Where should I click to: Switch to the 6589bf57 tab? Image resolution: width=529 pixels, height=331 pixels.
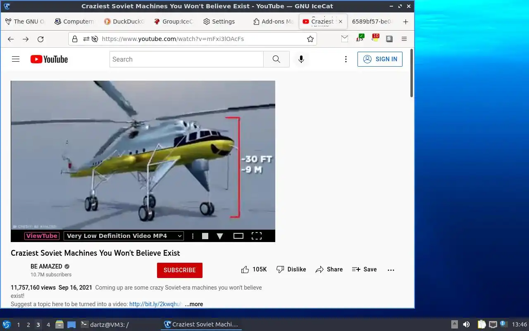[x=372, y=22]
